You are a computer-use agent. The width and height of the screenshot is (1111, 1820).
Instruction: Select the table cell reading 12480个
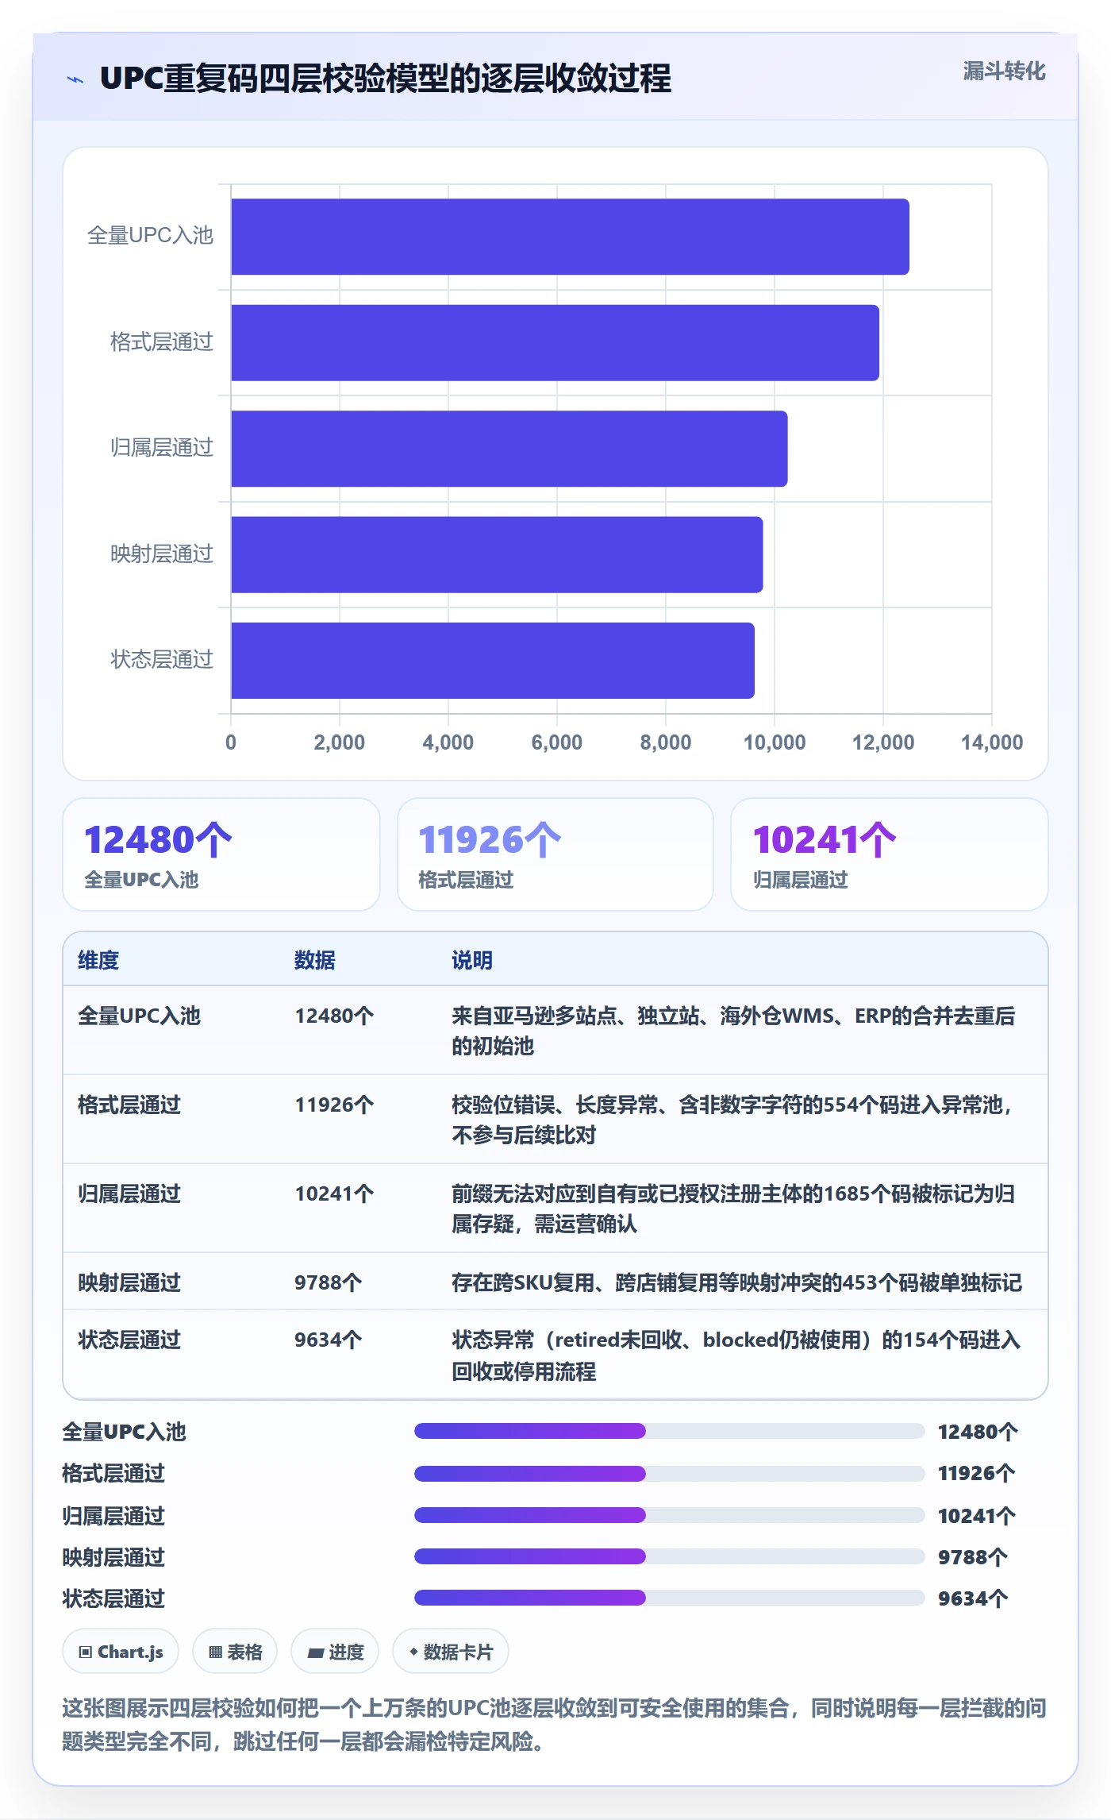point(334,1016)
